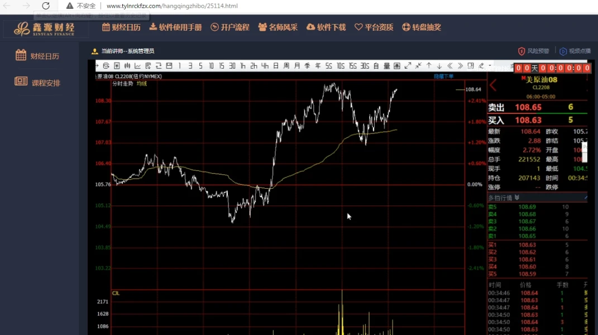Select the 日 daily chart period
The height and width of the screenshot is (335, 598).
coord(275,66)
